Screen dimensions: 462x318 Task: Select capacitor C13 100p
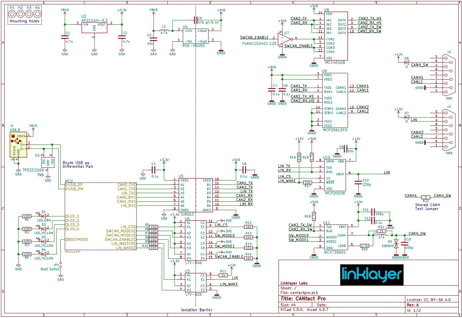point(405,243)
